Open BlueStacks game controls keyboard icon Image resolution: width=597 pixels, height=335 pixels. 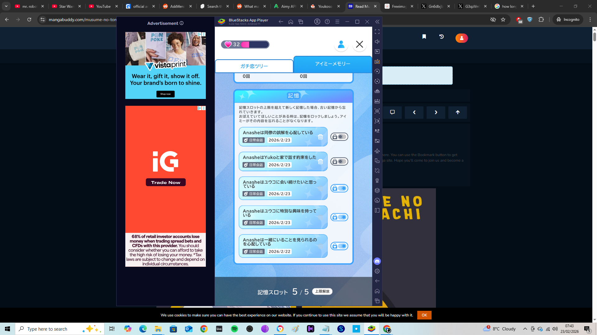[377, 61]
